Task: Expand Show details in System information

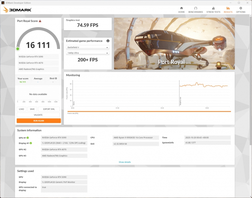Action: coord(125,162)
